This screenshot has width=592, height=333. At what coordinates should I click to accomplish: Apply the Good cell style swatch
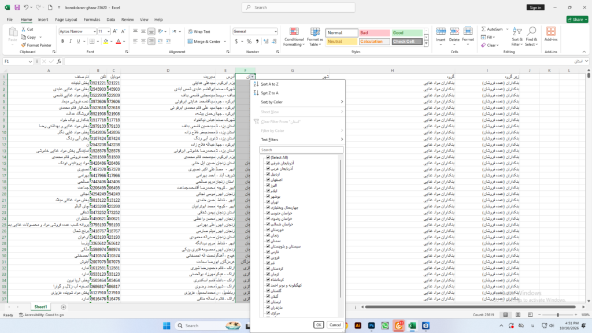[x=407, y=33]
